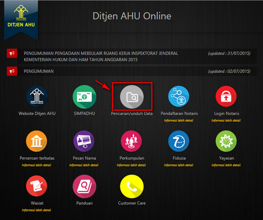Click the Fidusia blue icon
The width and height of the screenshot is (263, 220).
pyautogui.click(x=179, y=142)
